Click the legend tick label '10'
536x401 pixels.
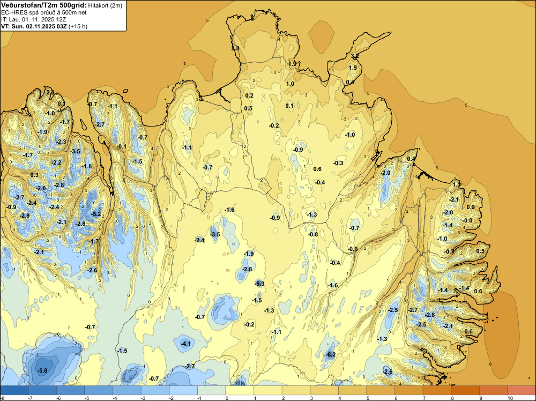point(510,398)
